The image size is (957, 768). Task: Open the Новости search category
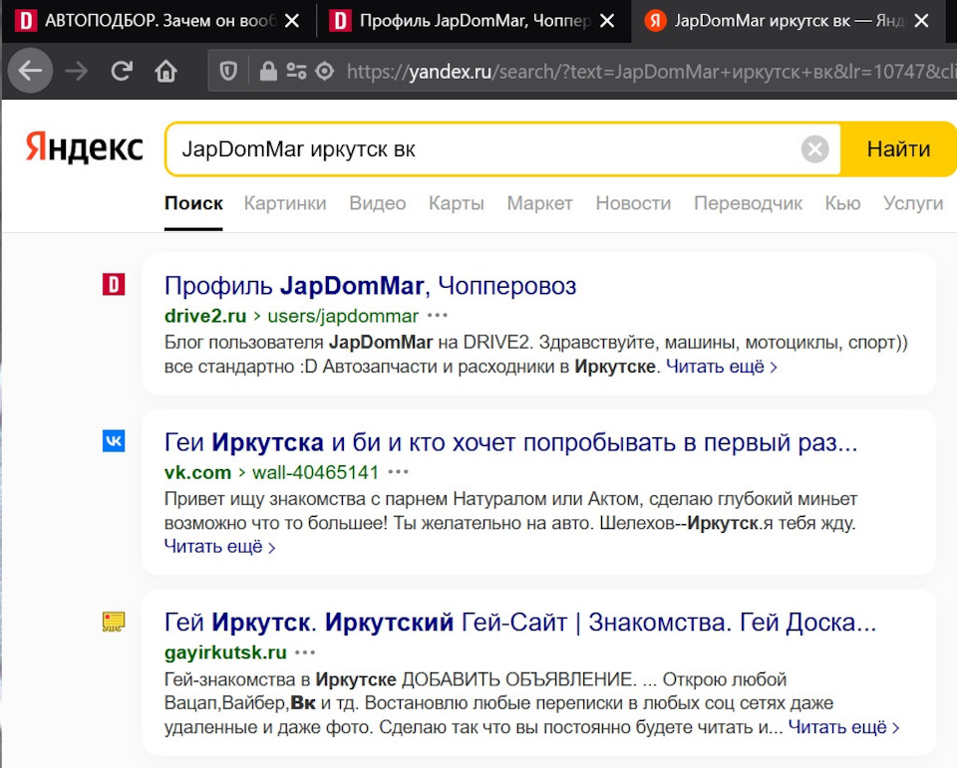[x=633, y=203]
